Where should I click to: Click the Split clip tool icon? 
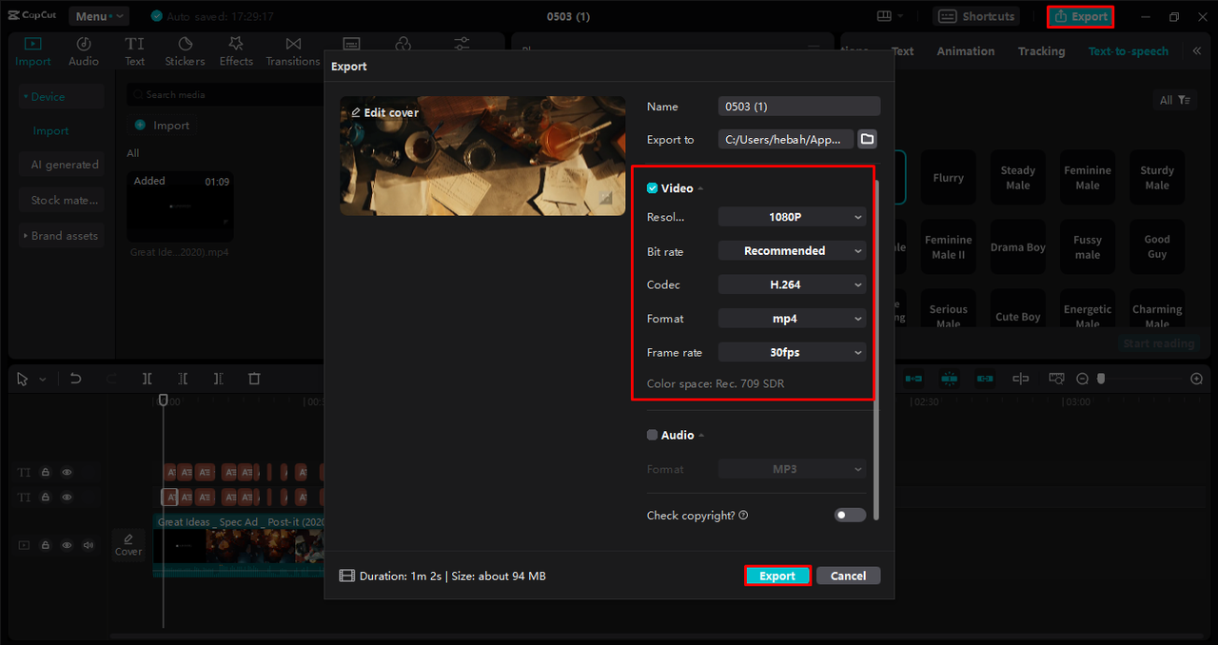tap(147, 379)
